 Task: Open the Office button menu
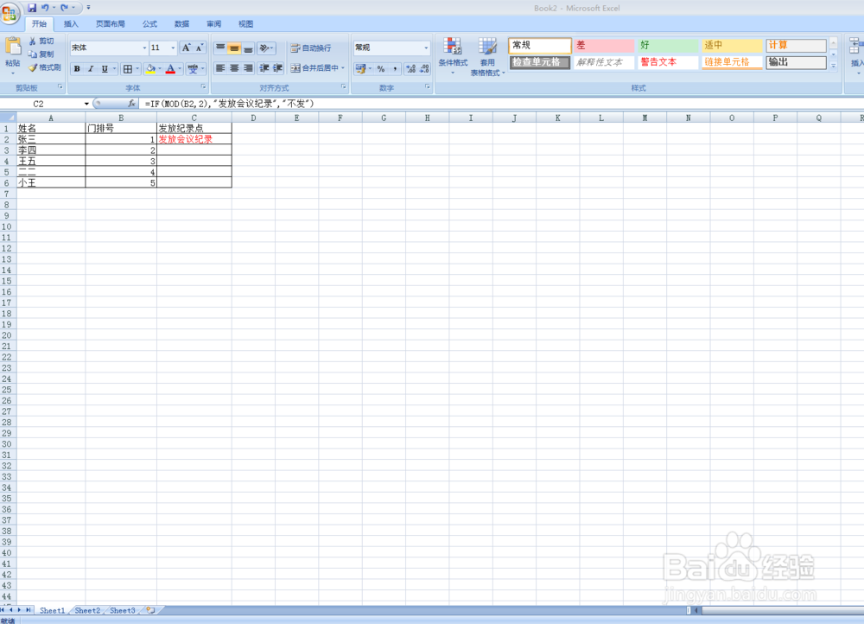(10, 13)
